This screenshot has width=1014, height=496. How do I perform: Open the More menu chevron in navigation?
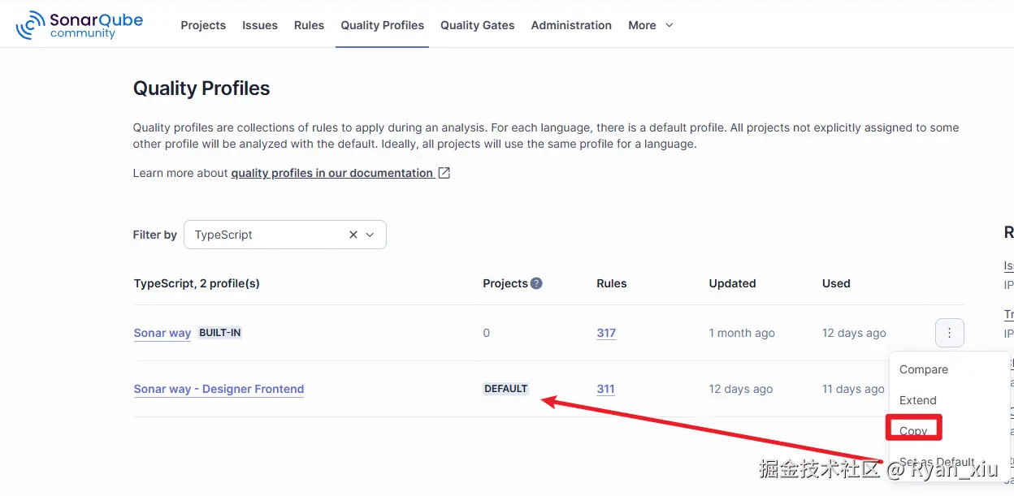click(x=669, y=25)
